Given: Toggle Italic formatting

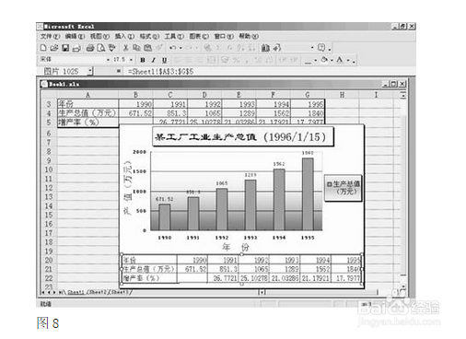Looking at the screenshot, I should 153,60.
